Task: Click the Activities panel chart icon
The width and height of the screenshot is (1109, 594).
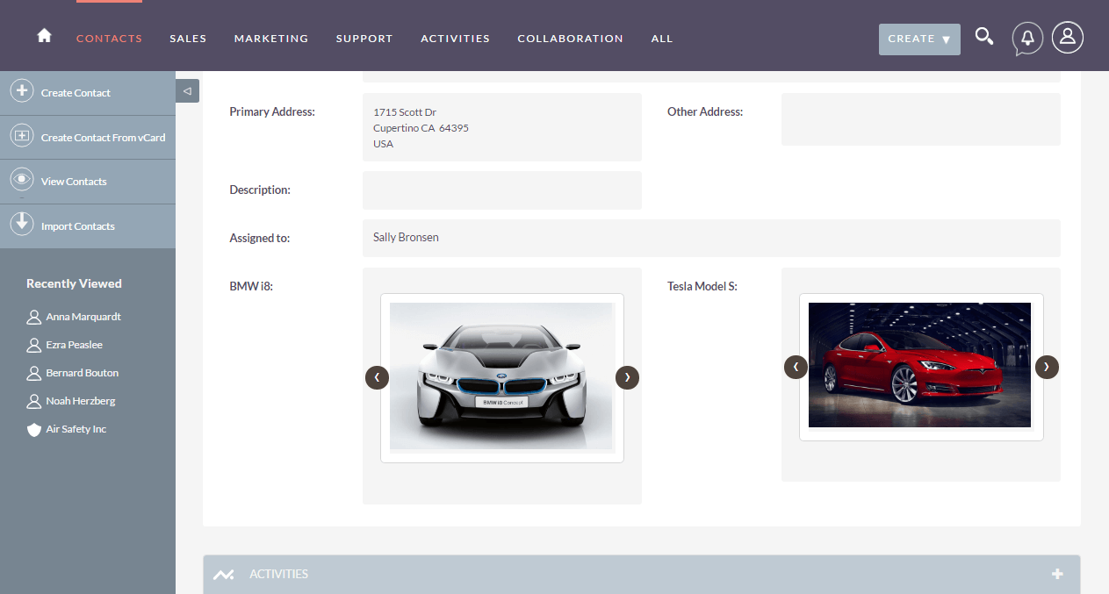Action: pyautogui.click(x=224, y=575)
